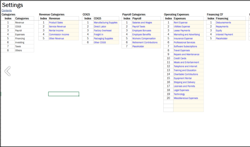The width and height of the screenshot is (250, 147).
Task: Select the Rent Expense cell
Action: tap(180, 23)
